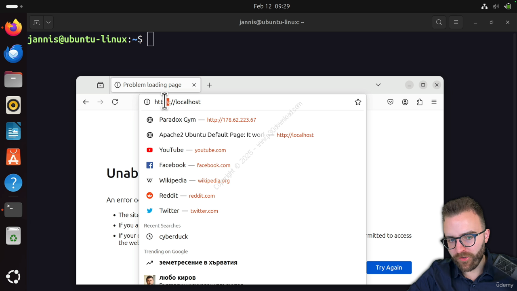Show applications with Ubuntu logo button
This screenshot has width=517, height=291.
(x=13, y=277)
